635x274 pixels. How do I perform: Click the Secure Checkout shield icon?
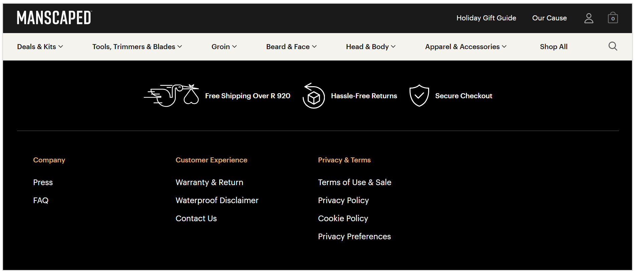tap(419, 96)
